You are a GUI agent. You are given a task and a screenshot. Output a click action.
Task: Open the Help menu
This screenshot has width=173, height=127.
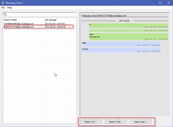coord(10,8)
